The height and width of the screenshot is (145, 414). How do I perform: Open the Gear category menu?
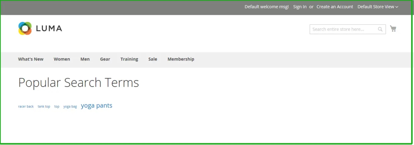(x=105, y=59)
